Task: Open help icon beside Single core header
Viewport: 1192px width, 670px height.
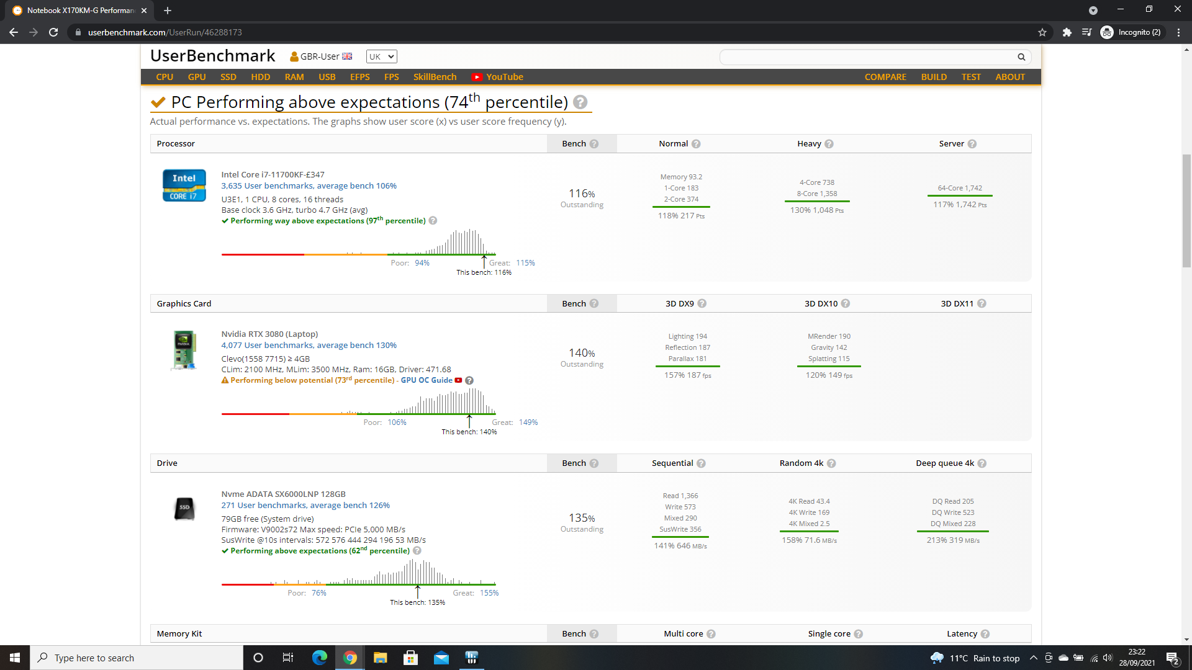Action: [x=858, y=634]
